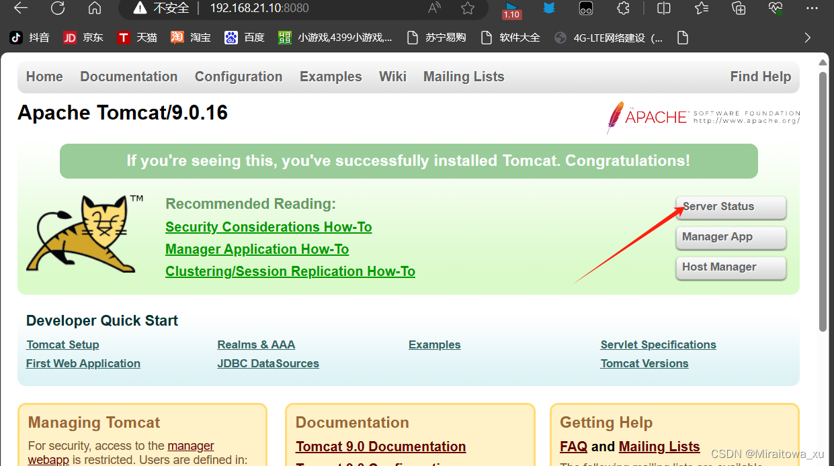
Task: Click the scrollbar up arrow
Action: [x=823, y=62]
